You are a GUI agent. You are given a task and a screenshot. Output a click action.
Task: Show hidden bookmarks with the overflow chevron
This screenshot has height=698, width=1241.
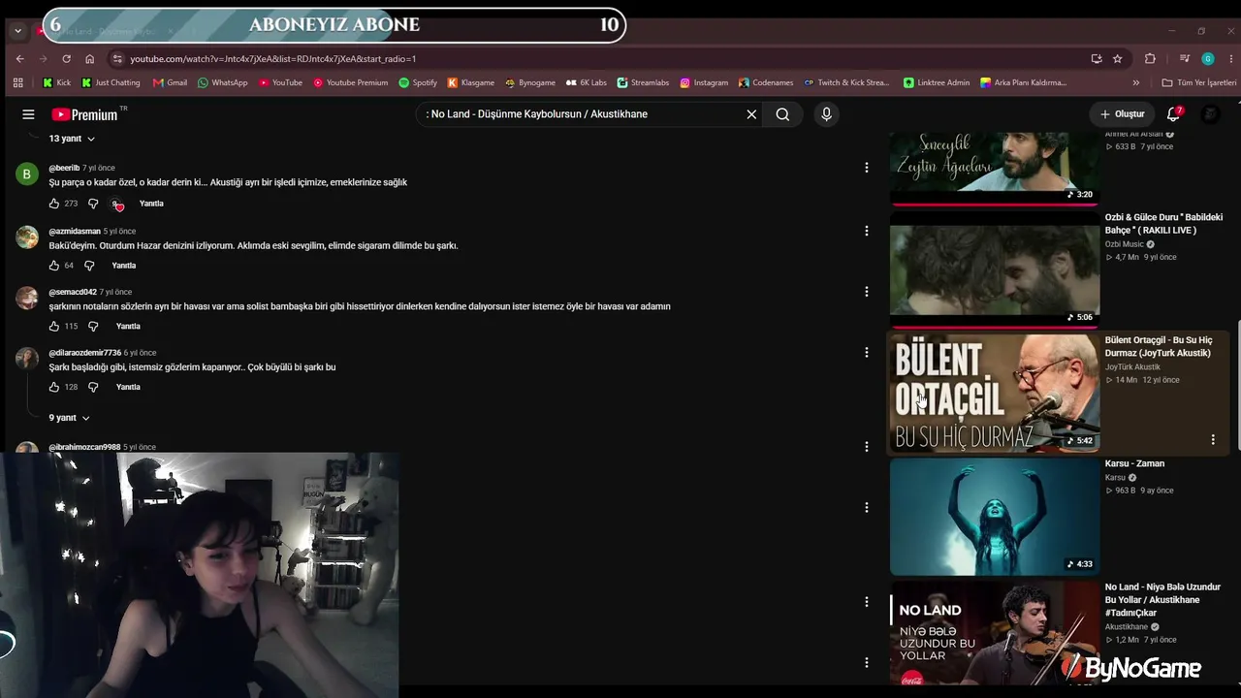(x=1136, y=82)
